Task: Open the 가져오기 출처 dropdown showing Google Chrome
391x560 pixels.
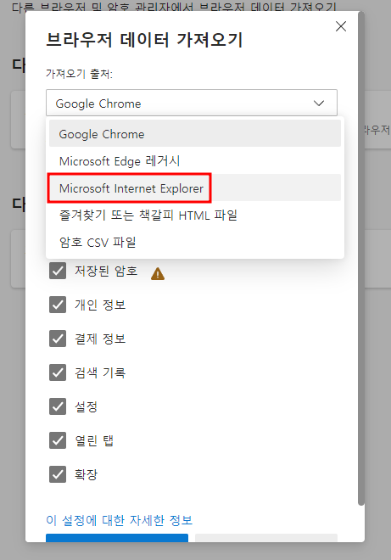Action: [192, 103]
